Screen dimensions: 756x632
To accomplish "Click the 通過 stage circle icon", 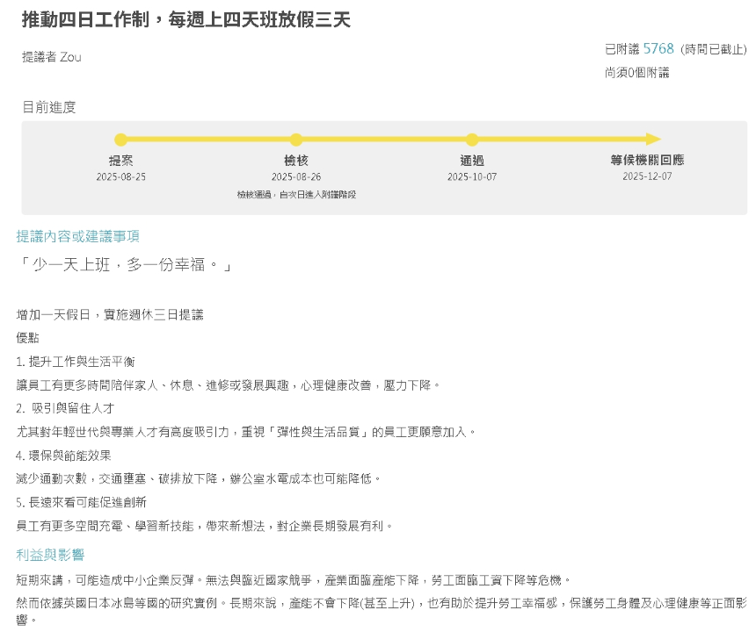I will point(472,140).
